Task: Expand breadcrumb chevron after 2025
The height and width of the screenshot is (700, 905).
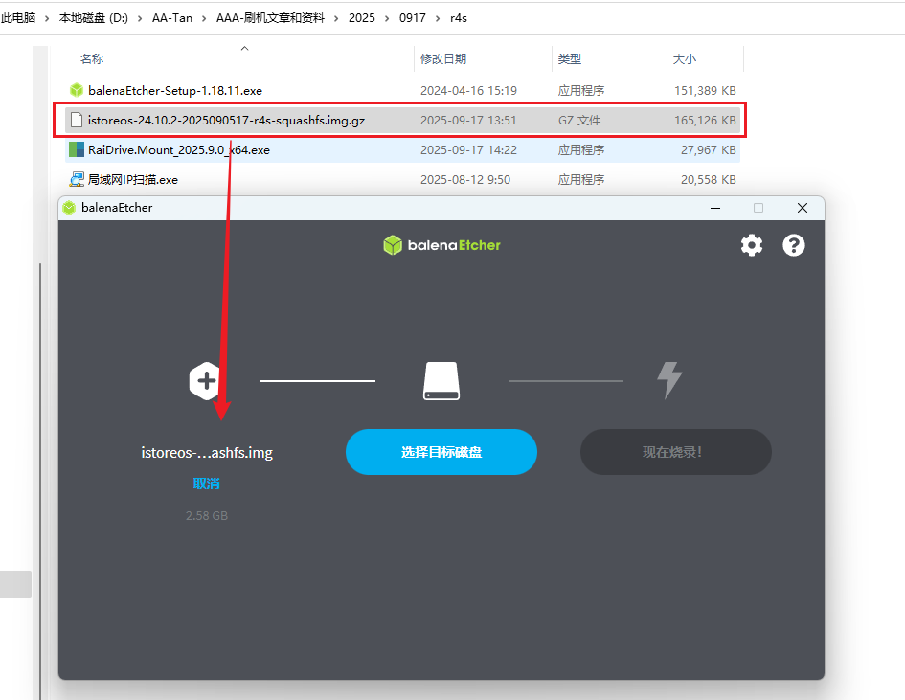Action: click(387, 18)
